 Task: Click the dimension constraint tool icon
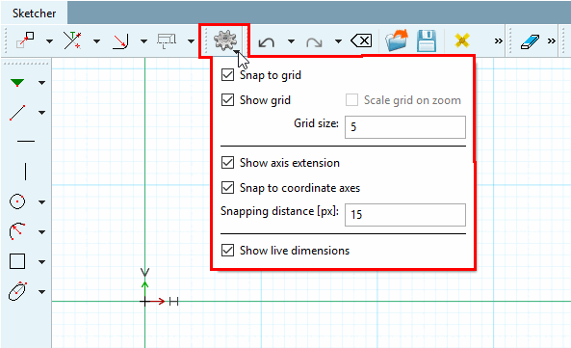tap(167, 40)
